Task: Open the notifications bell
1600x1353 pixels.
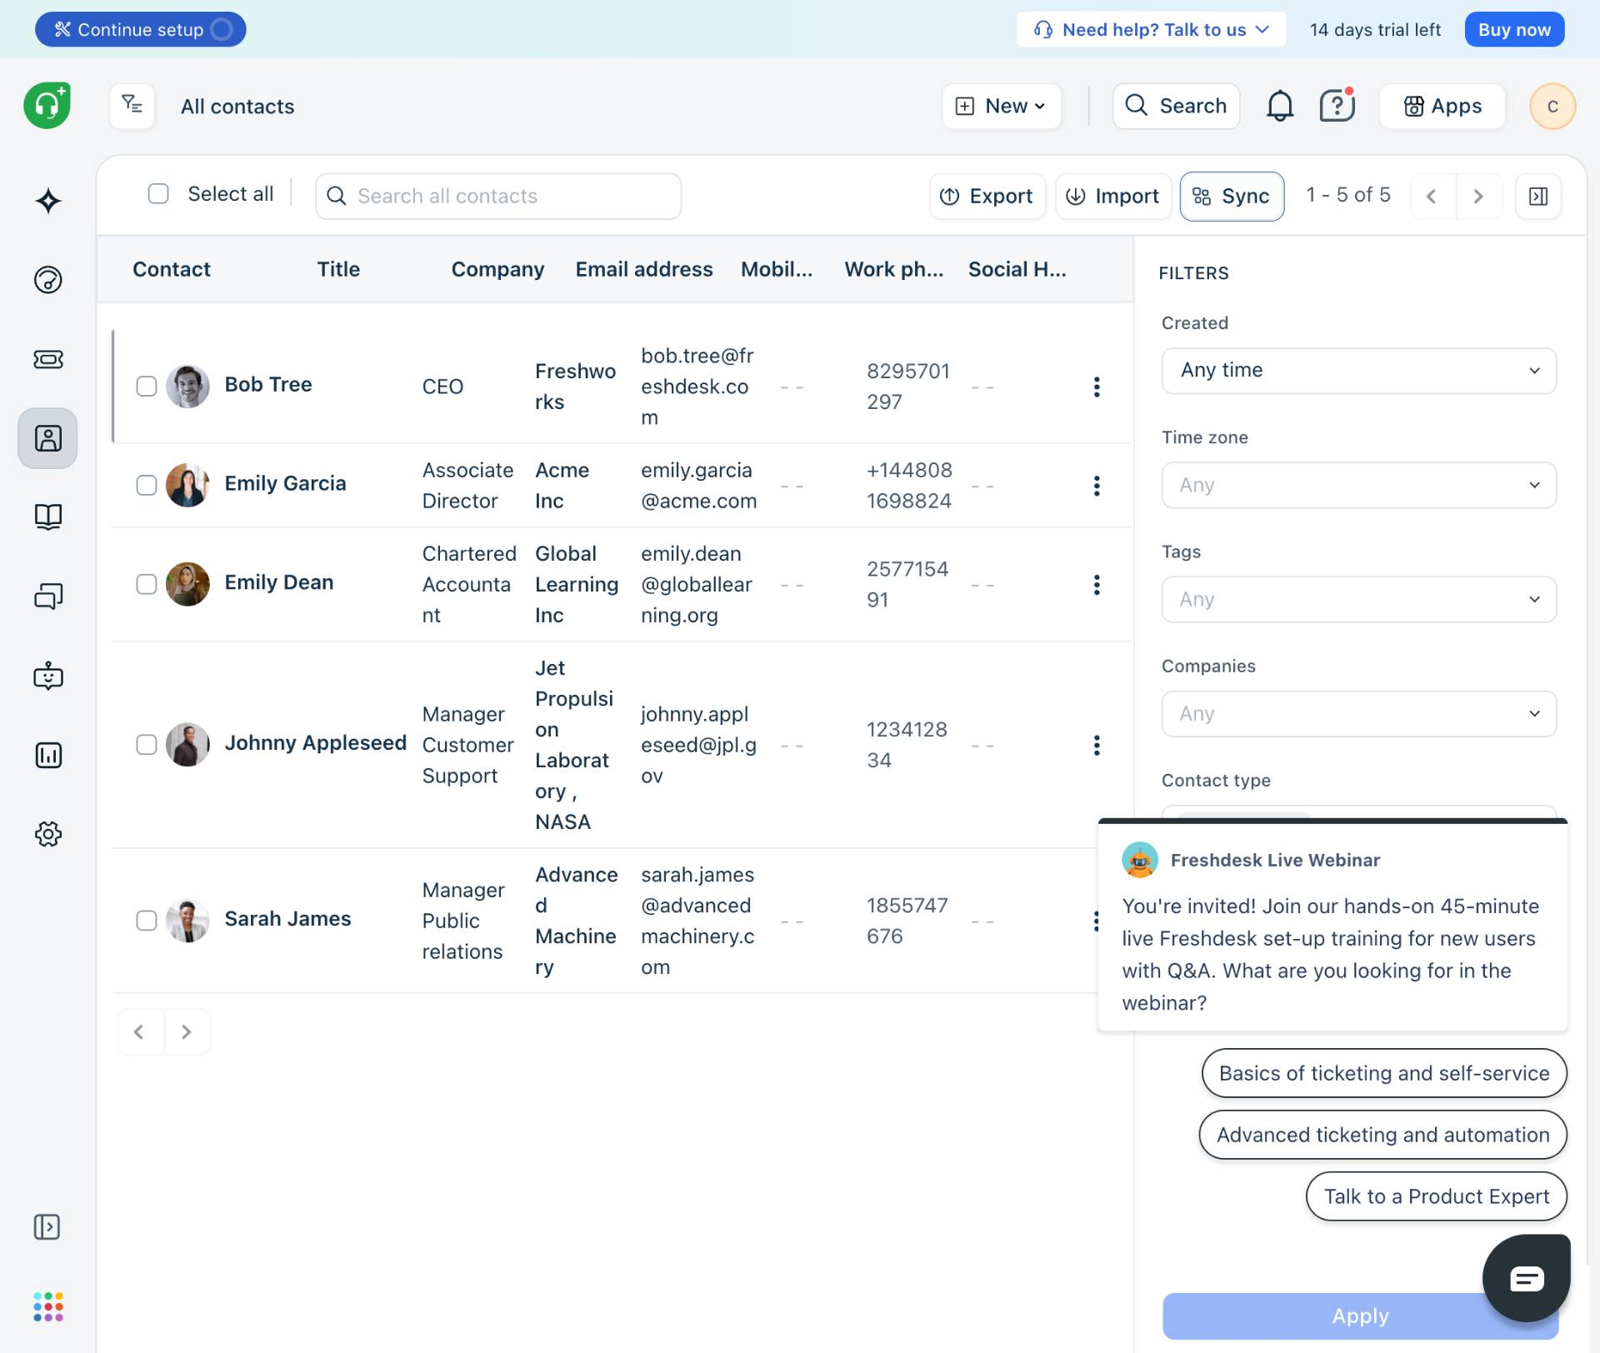Action: pyautogui.click(x=1279, y=106)
